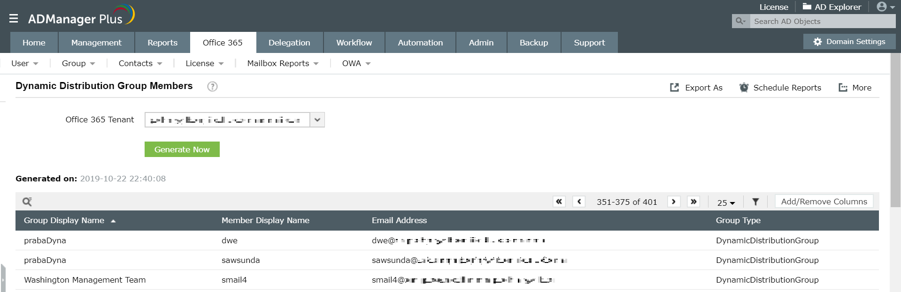Switch to the Reports tab
The width and height of the screenshot is (901, 292).
click(x=162, y=43)
